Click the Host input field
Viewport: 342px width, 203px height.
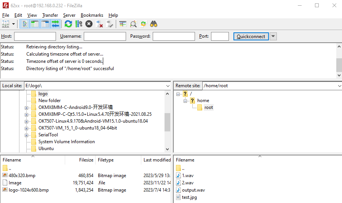(35, 37)
